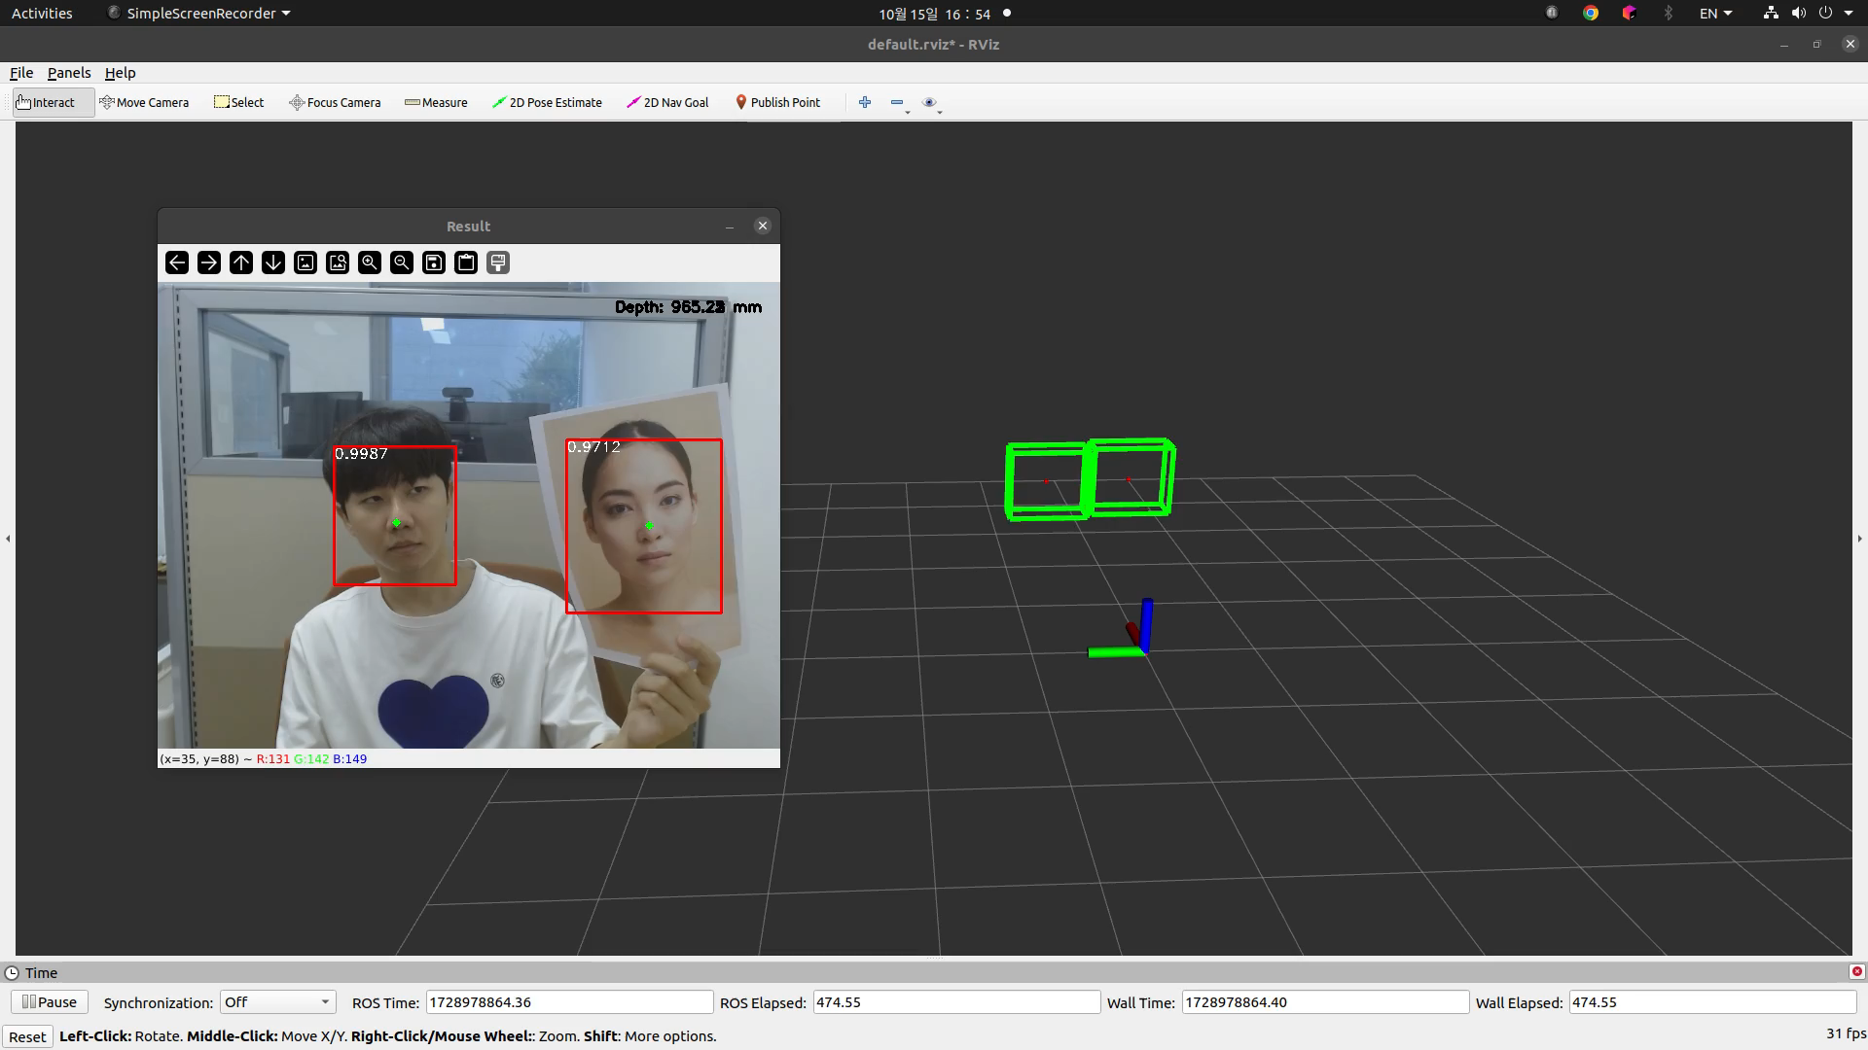This screenshot has width=1868, height=1050.
Task: Click the original size image icon
Action: (305, 262)
